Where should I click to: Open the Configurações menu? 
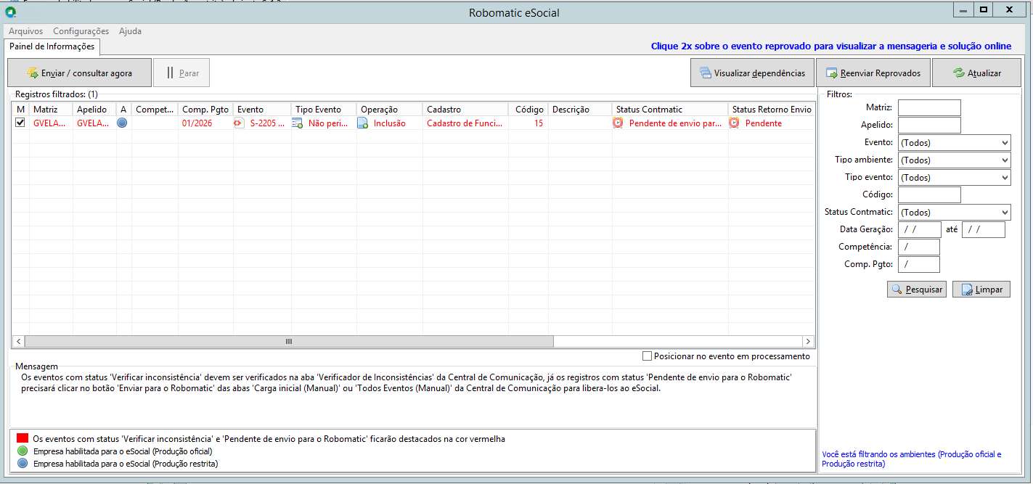(x=81, y=31)
